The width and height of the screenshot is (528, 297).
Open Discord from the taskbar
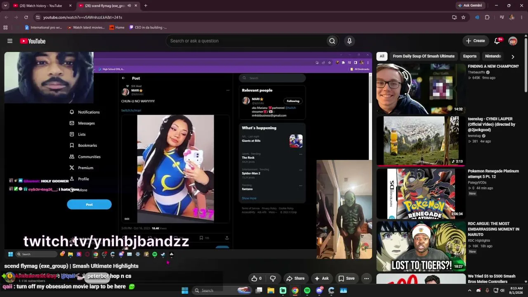coord(319,290)
